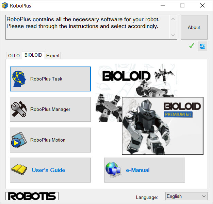Launch RoboPlus Manager
The width and height of the screenshot is (213, 204).
click(x=50, y=109)
